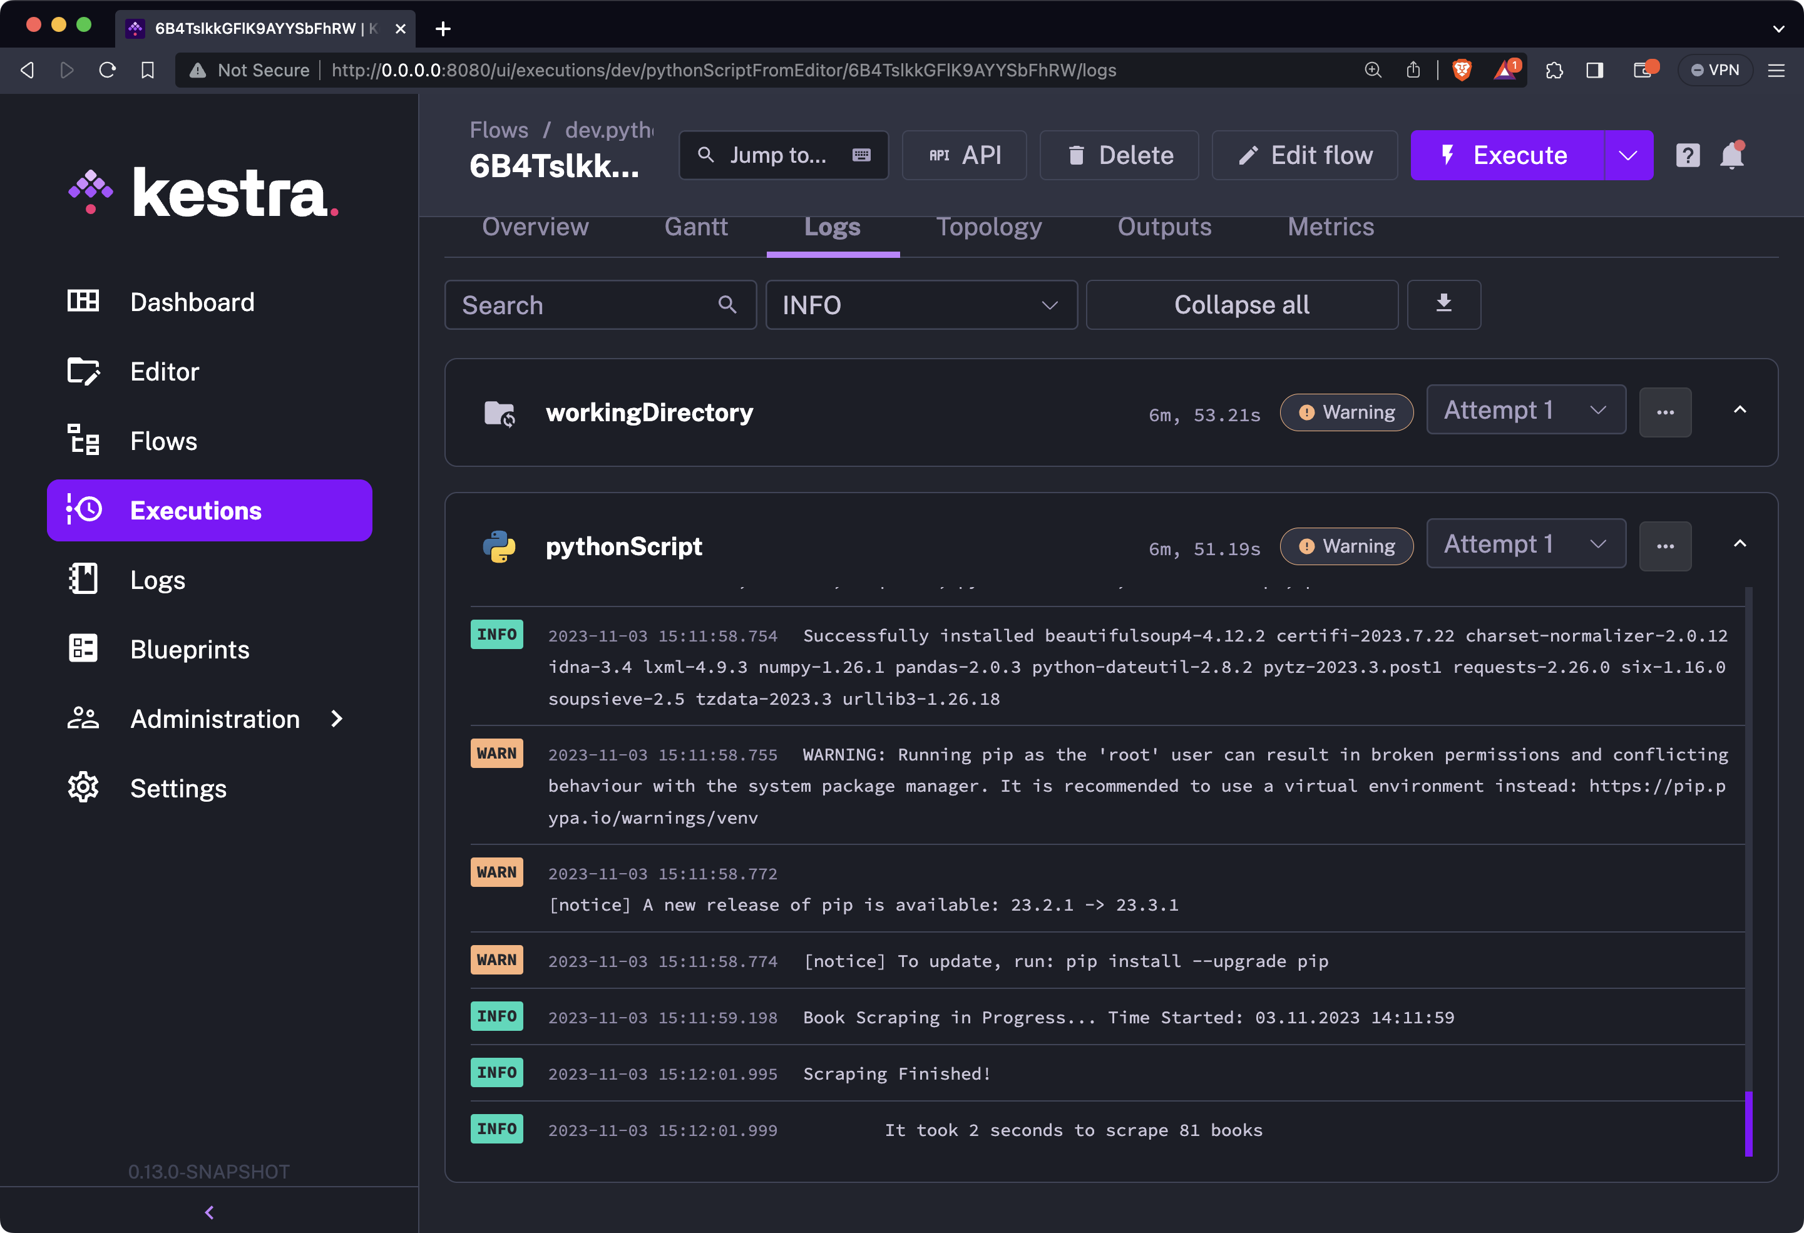1804x1233 pixels.
Task: Open the INFO log level dropdown
Action: click(921, 304)
